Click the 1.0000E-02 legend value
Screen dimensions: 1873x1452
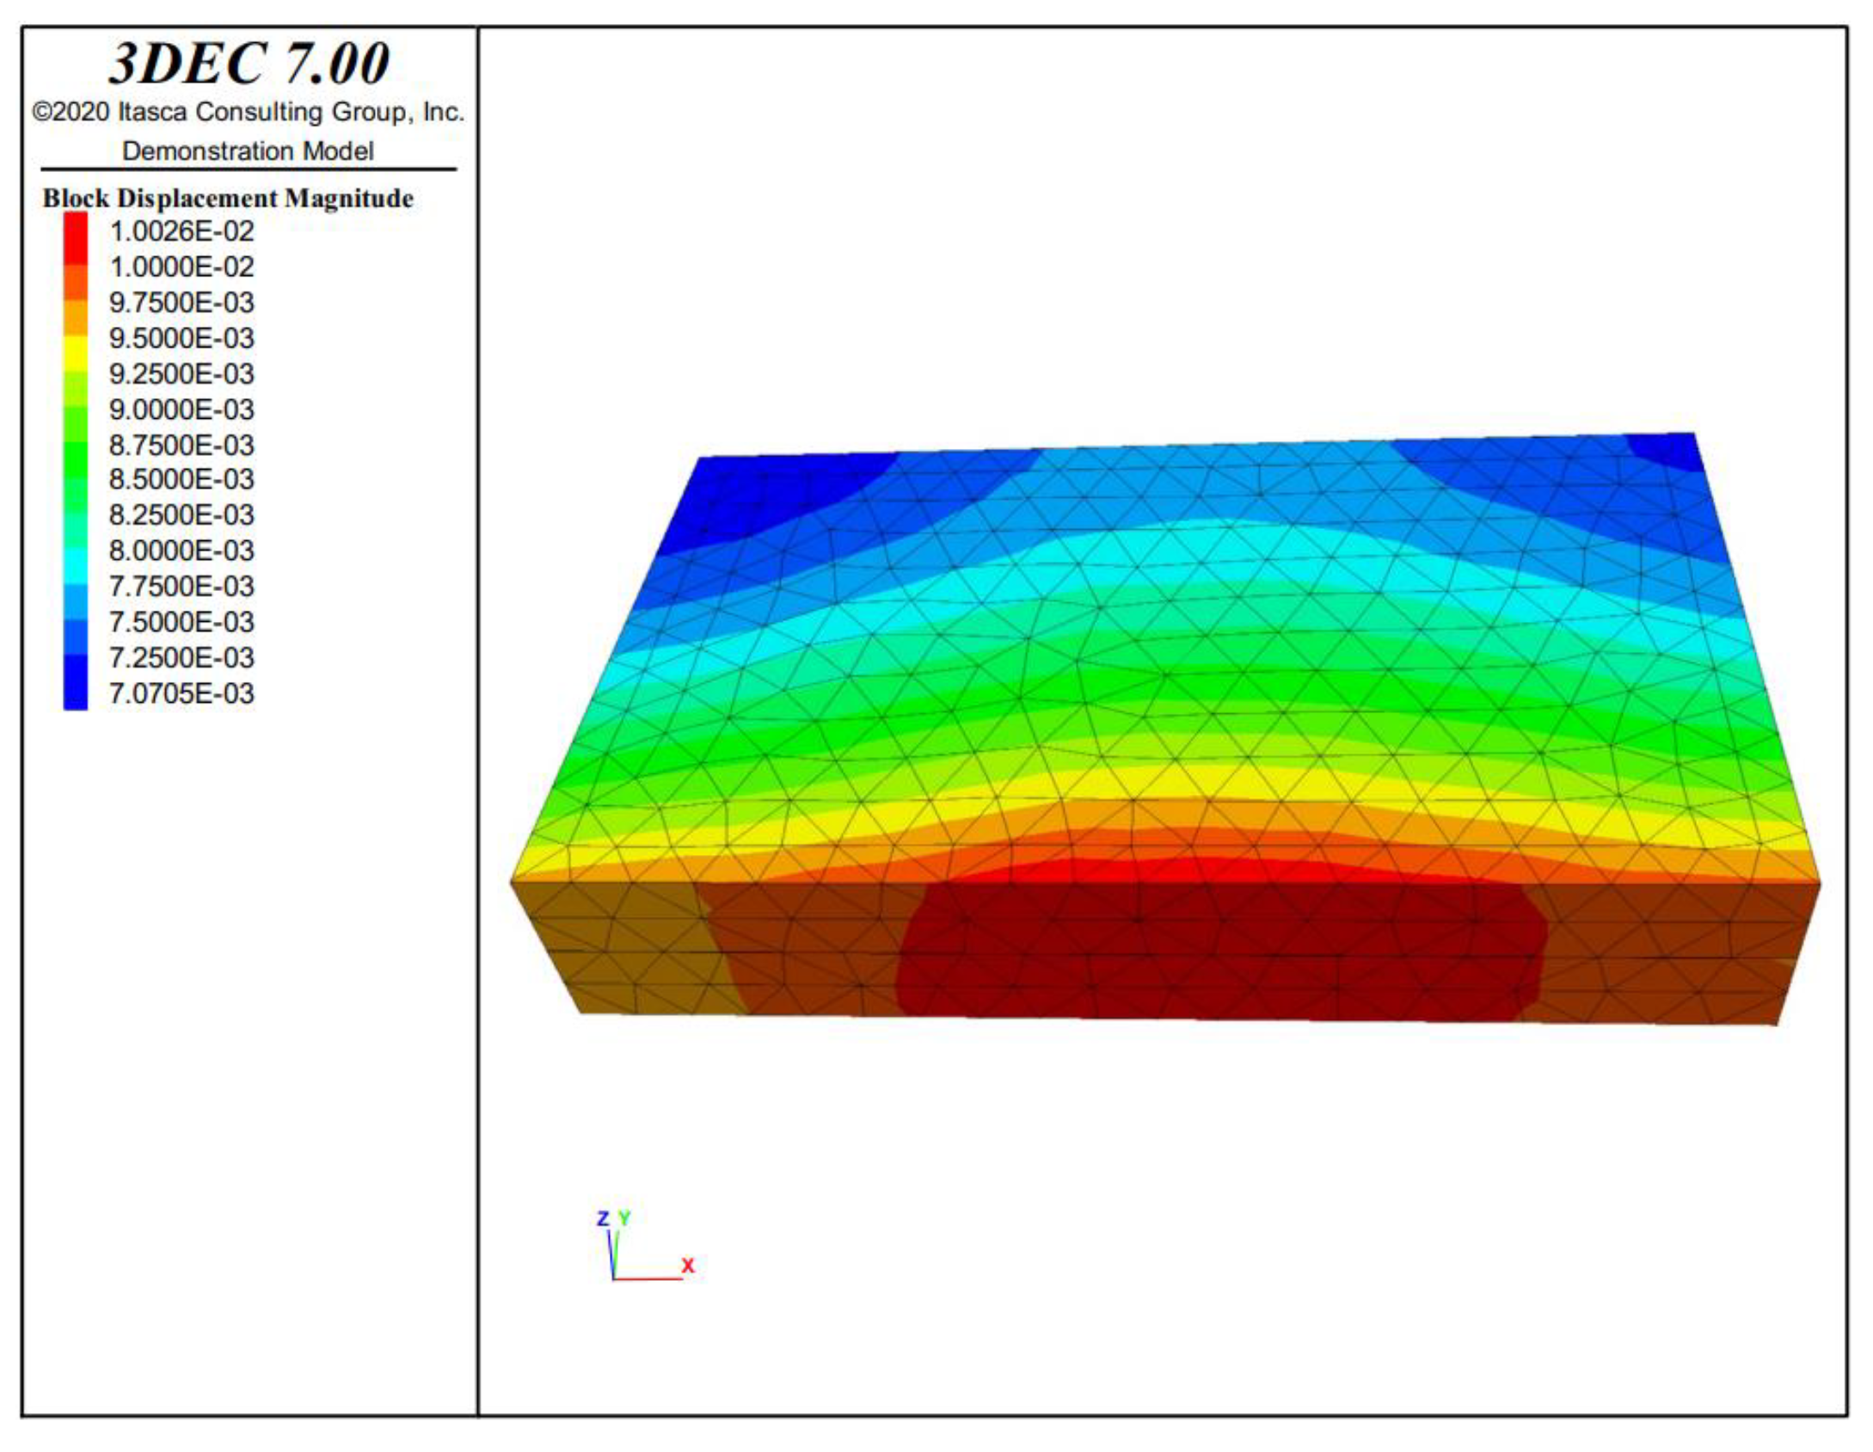click(181, 267)
